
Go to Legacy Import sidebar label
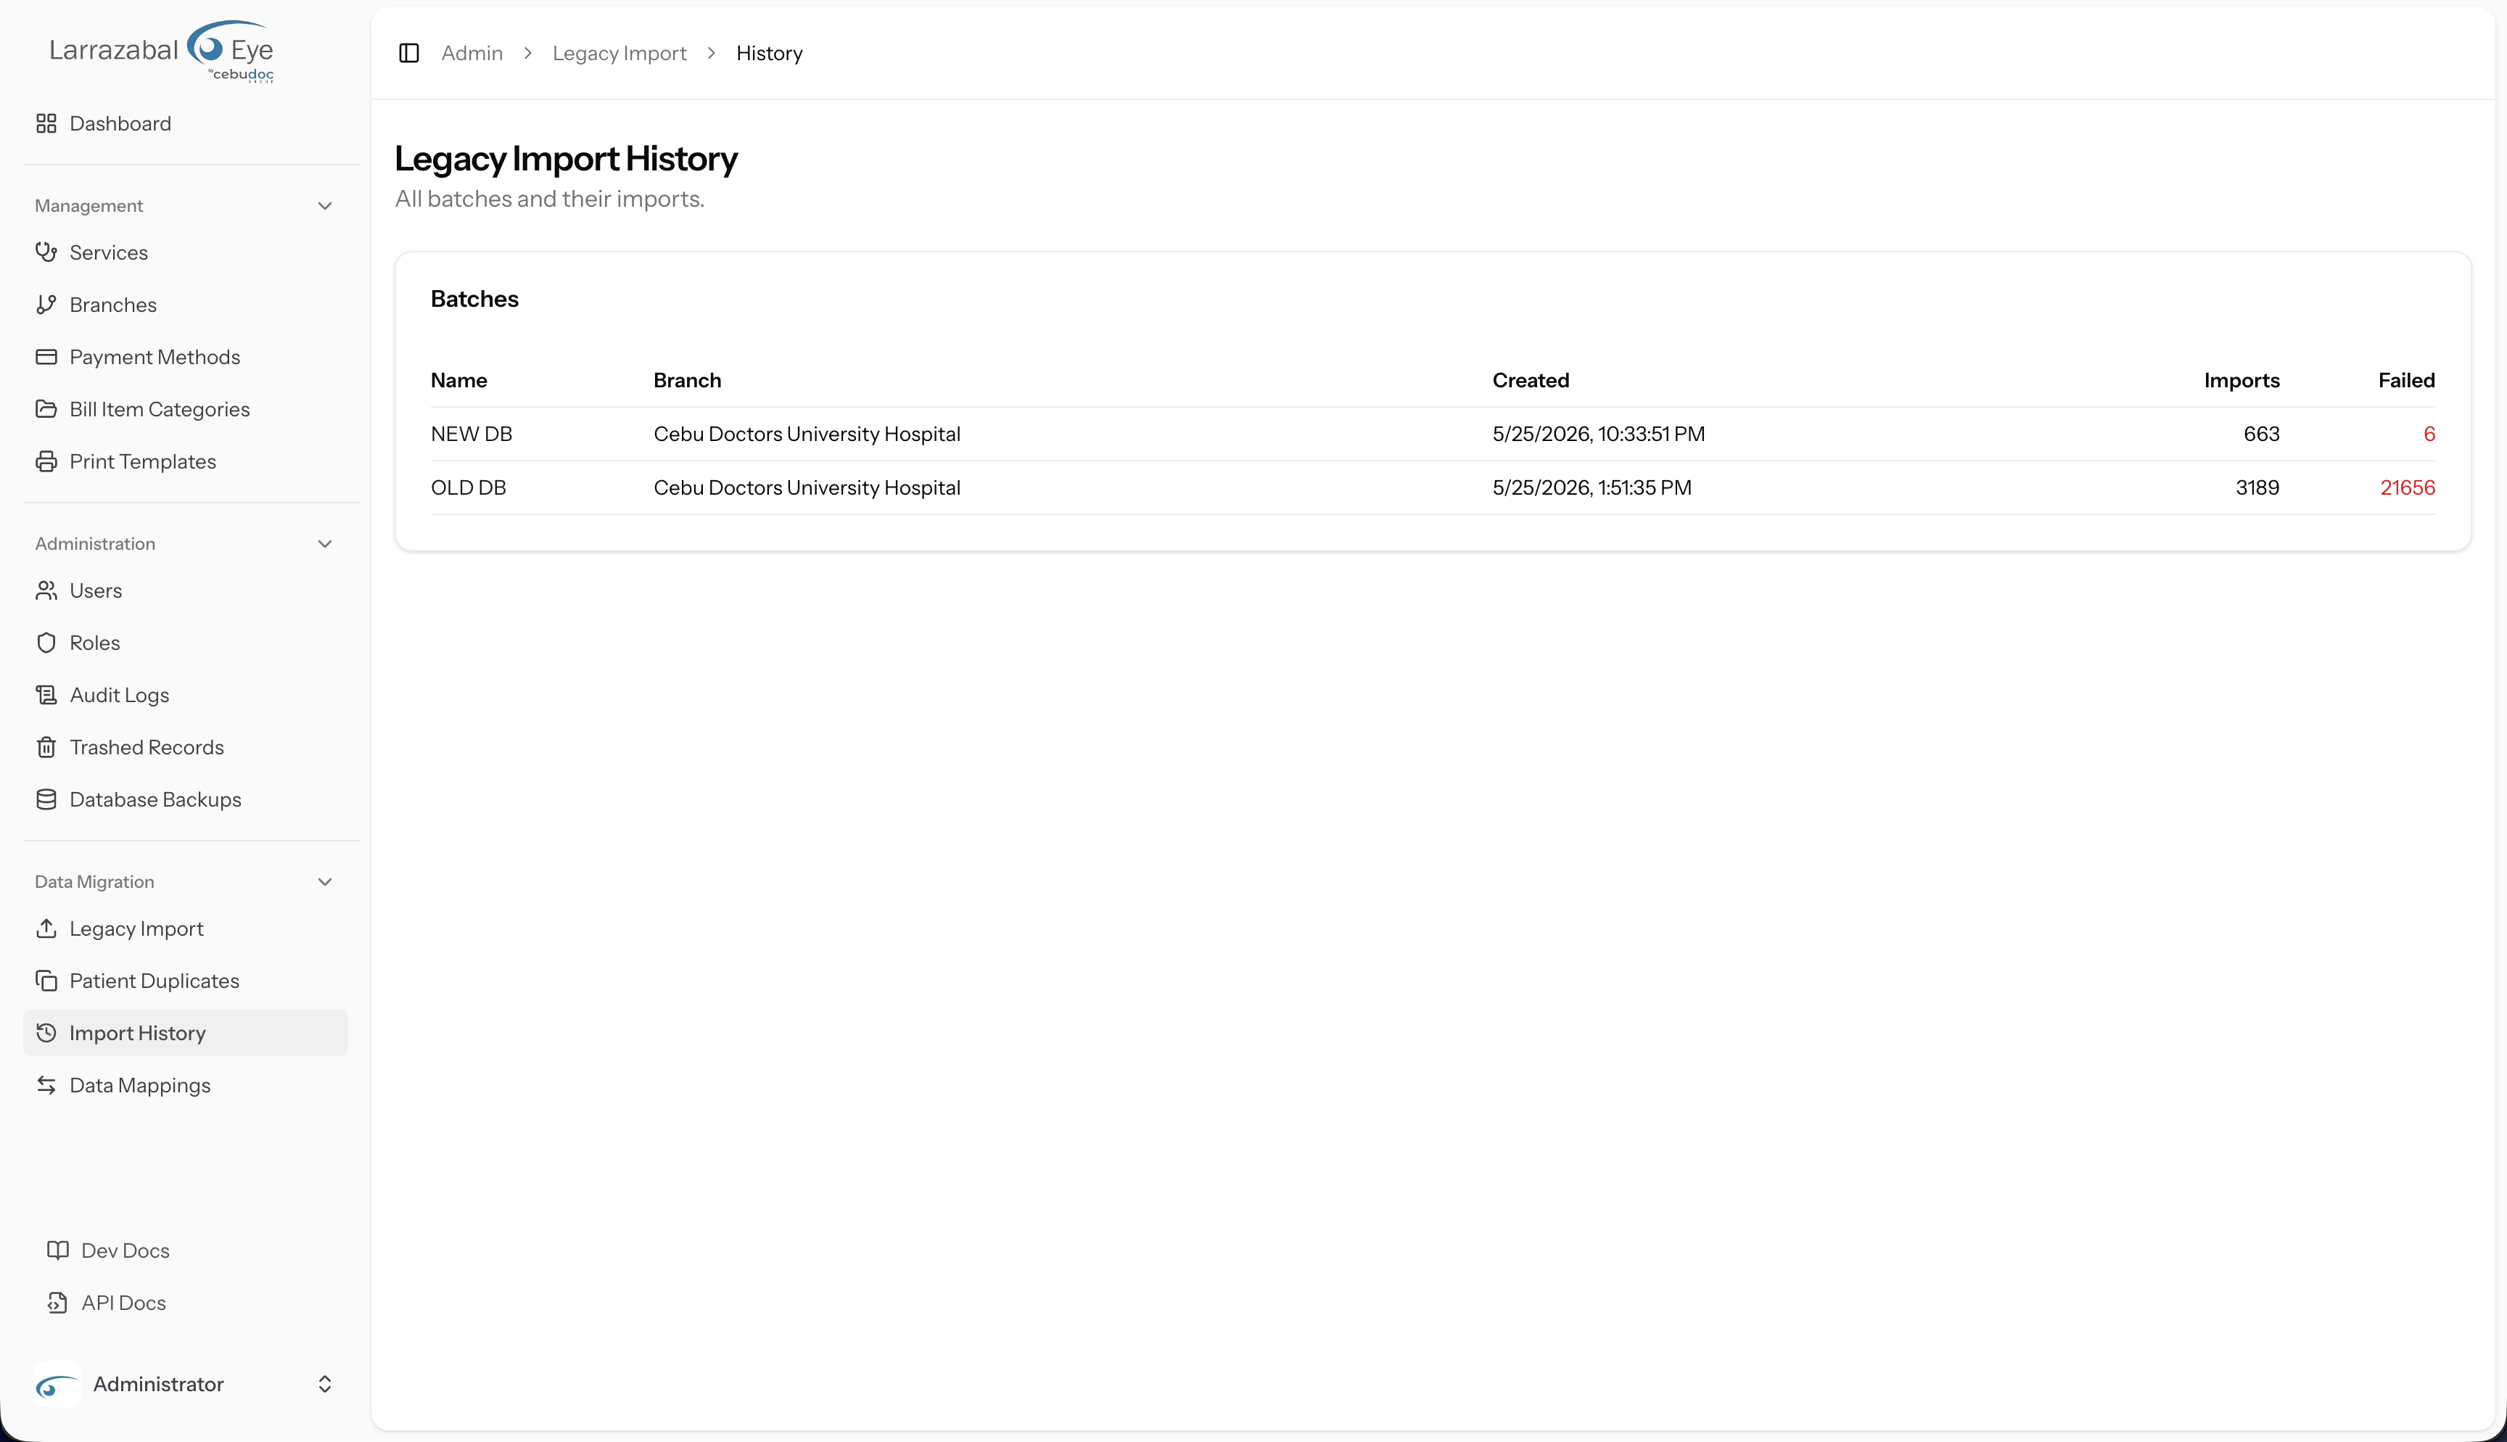click(136, 929)
